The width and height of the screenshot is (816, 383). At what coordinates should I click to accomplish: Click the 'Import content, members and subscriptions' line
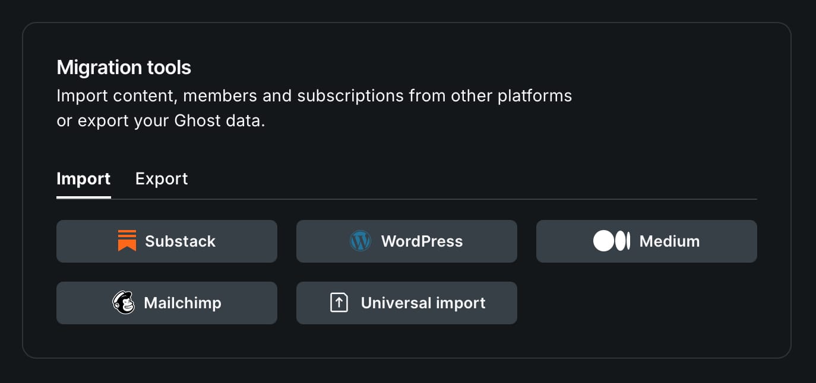coord(314,96)
